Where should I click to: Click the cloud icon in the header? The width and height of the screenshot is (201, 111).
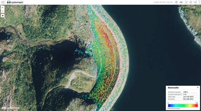(181, 2)
